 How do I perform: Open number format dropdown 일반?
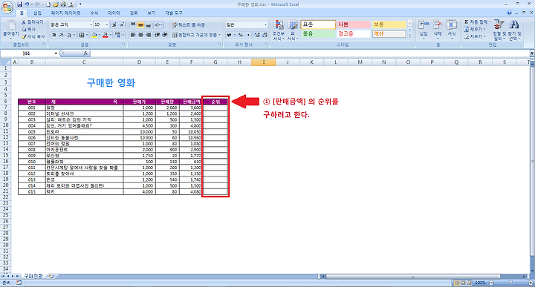247,25
